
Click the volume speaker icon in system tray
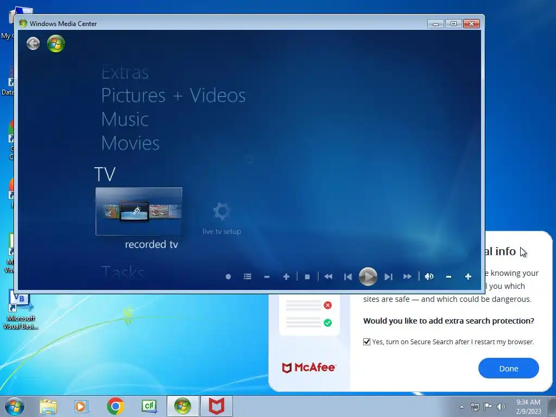coord(501,407)
